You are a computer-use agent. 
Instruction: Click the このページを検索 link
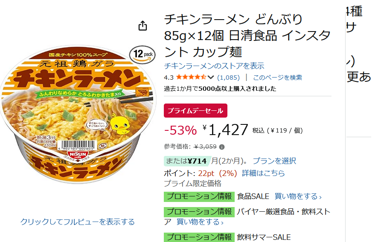click(x=277, y=77)
